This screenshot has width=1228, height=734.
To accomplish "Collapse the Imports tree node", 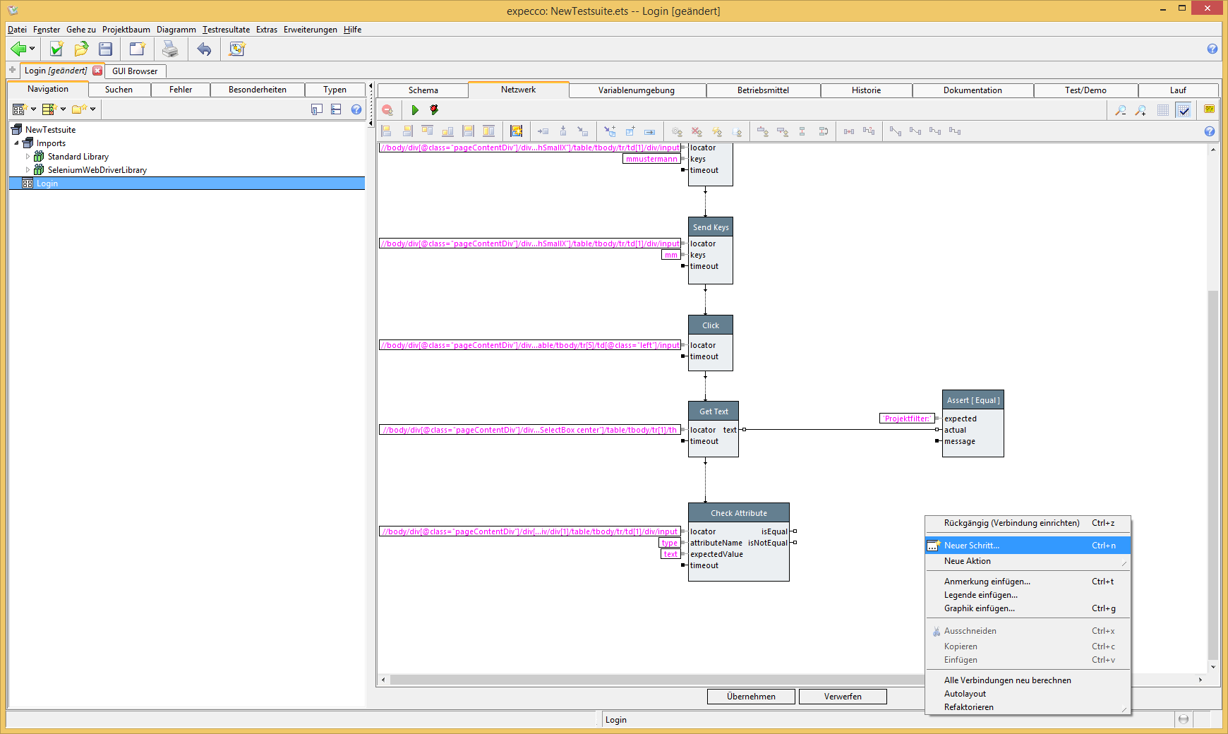I will pyautogui.click(x=17, y=143).
